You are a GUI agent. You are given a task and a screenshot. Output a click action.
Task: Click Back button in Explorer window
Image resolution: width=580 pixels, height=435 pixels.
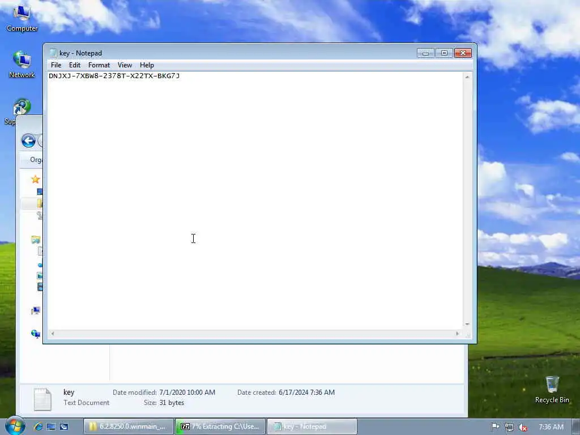pyautogui.click(x=28, y=141)
